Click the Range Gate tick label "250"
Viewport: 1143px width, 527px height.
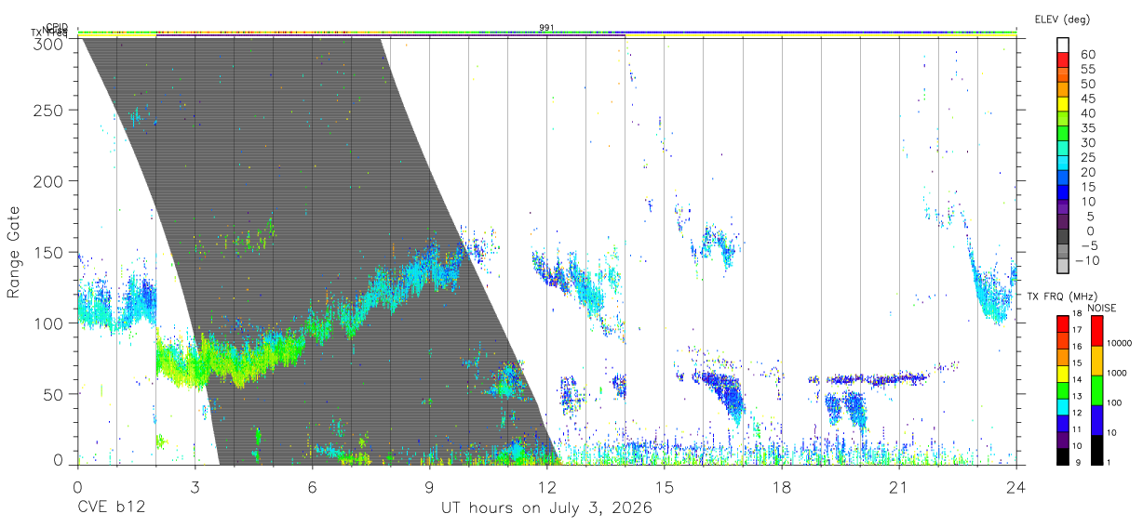48,110
